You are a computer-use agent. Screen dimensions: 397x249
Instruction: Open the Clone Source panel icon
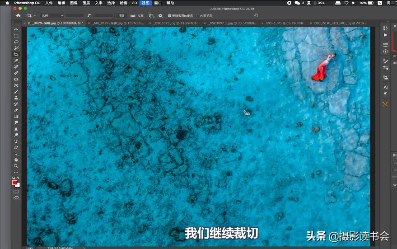(385, 77)
